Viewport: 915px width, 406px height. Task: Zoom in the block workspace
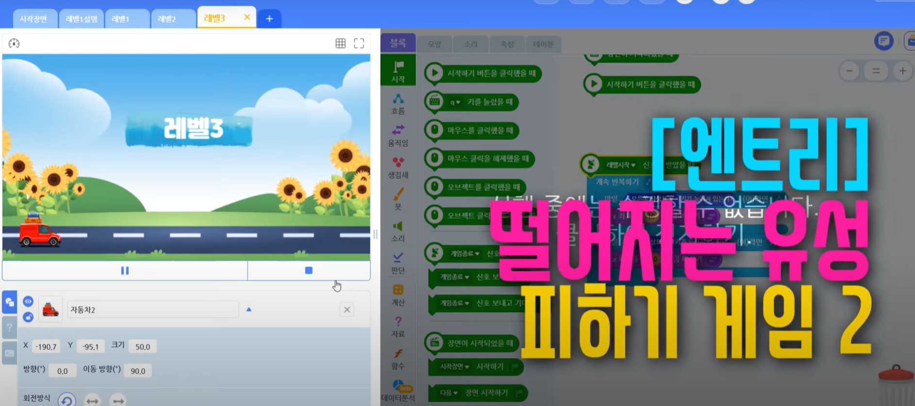(902, 71)
